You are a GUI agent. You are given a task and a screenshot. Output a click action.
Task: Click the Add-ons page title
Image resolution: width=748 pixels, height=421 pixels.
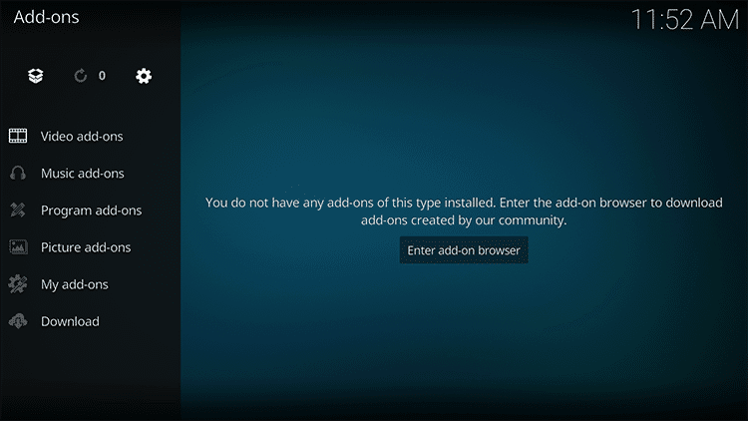point(46,17)
